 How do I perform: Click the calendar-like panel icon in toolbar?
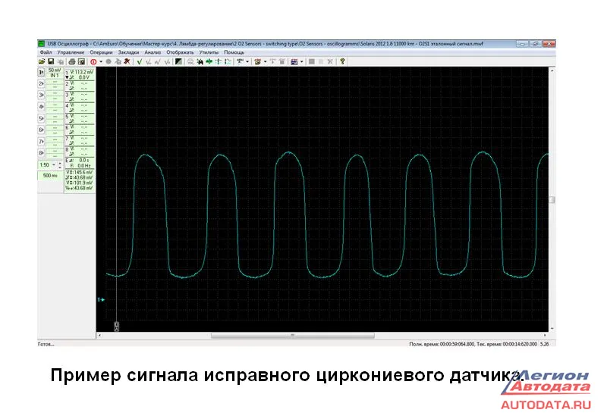pyautogui.click(x=294, y=61)
